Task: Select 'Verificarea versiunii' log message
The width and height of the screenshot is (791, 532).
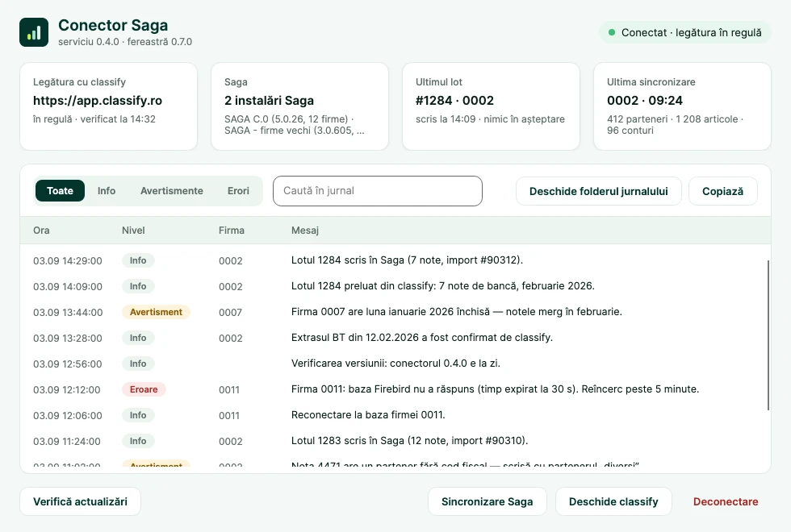Action: click(x=395, y=363)
